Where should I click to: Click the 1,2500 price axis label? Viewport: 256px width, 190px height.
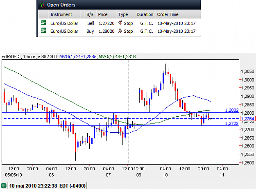247,163
